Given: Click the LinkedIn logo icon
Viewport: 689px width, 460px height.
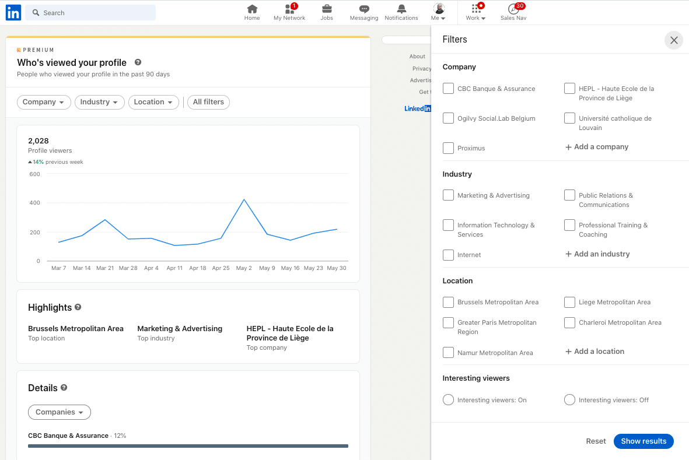Looking at the screenshot, I should point(13,12).
